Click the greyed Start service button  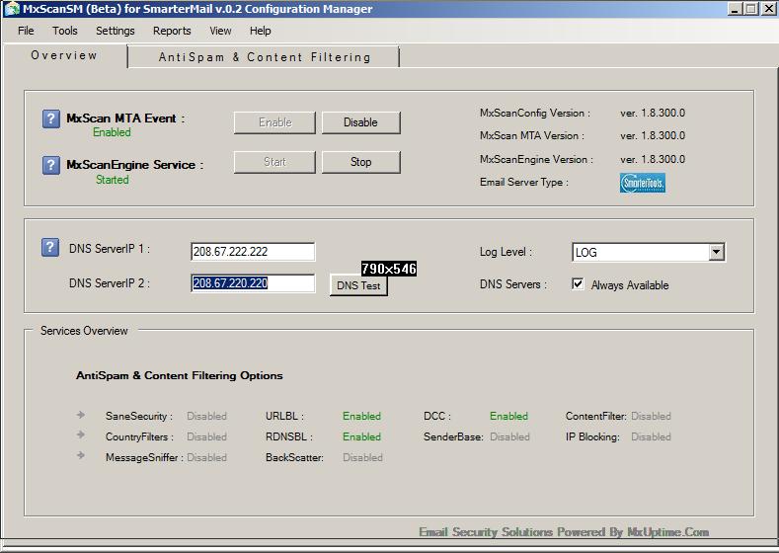274,162
